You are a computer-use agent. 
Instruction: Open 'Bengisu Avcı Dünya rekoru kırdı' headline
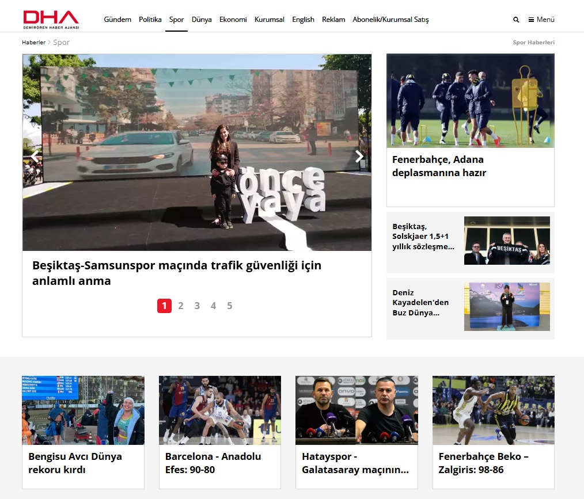point(75,463)
